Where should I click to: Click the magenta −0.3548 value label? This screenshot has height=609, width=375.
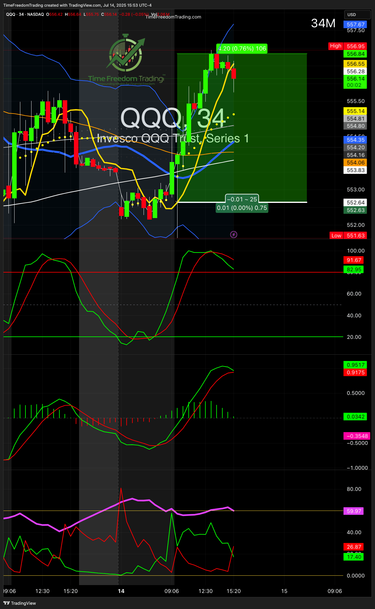pyautogui.click(x=357, y=436)
